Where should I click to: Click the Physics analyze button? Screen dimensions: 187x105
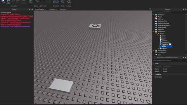[69, 1]
